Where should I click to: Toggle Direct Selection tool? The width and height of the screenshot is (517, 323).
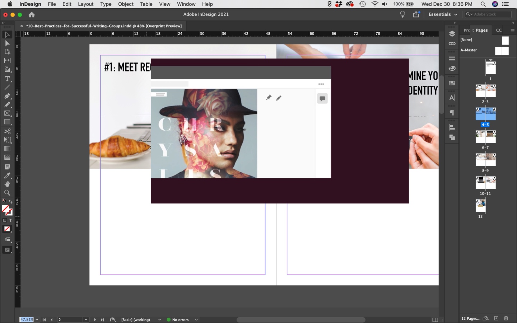click(6, 43)
